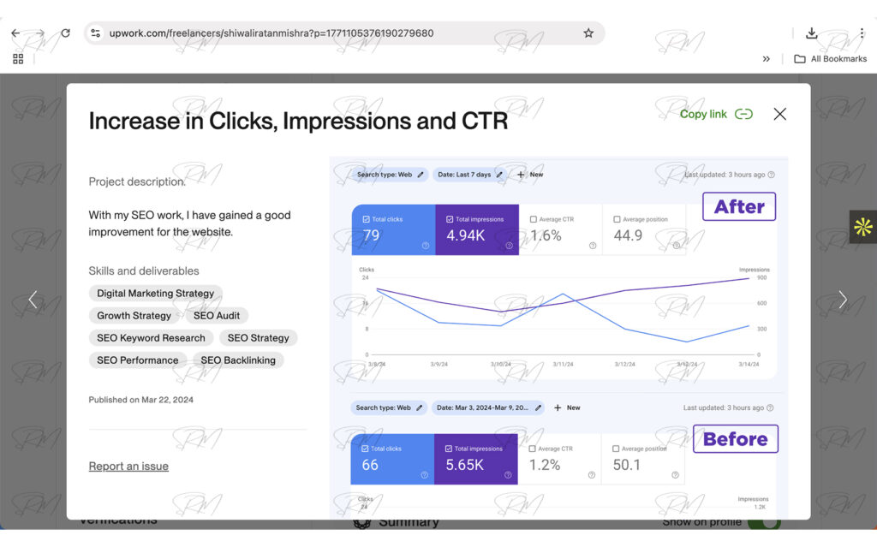The image size is (877, 547).
Task: Enable Average position 50.1 checkbox
Action: coord(616,449)
